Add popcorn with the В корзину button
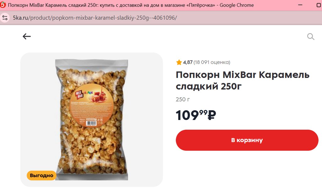This screenshot has height=189, width=322. point(247,140)
